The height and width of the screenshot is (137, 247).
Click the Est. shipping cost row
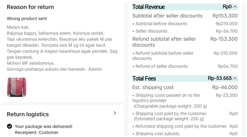tap(185, 87)
